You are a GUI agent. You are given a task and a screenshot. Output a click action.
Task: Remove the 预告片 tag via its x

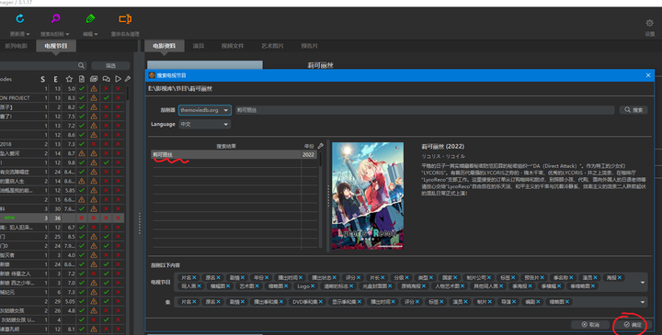[542, 278]
